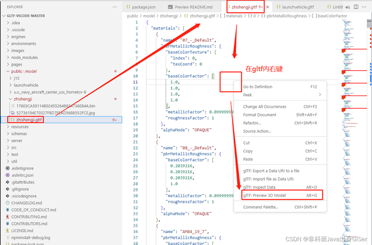Collapse the GLTF-VSCODE-MASTER root folder
The width and height of the screenshot is (372, 245).
[x=4, y=15]
